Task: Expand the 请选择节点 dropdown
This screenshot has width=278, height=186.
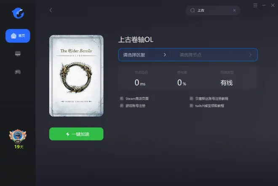Action: [214, 55]
